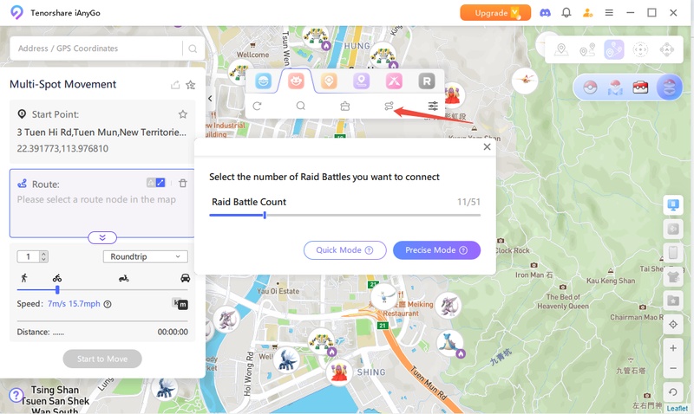Refresh the raid list
The width and height of the screenshot is (694, 414).
tap(257, 106)
